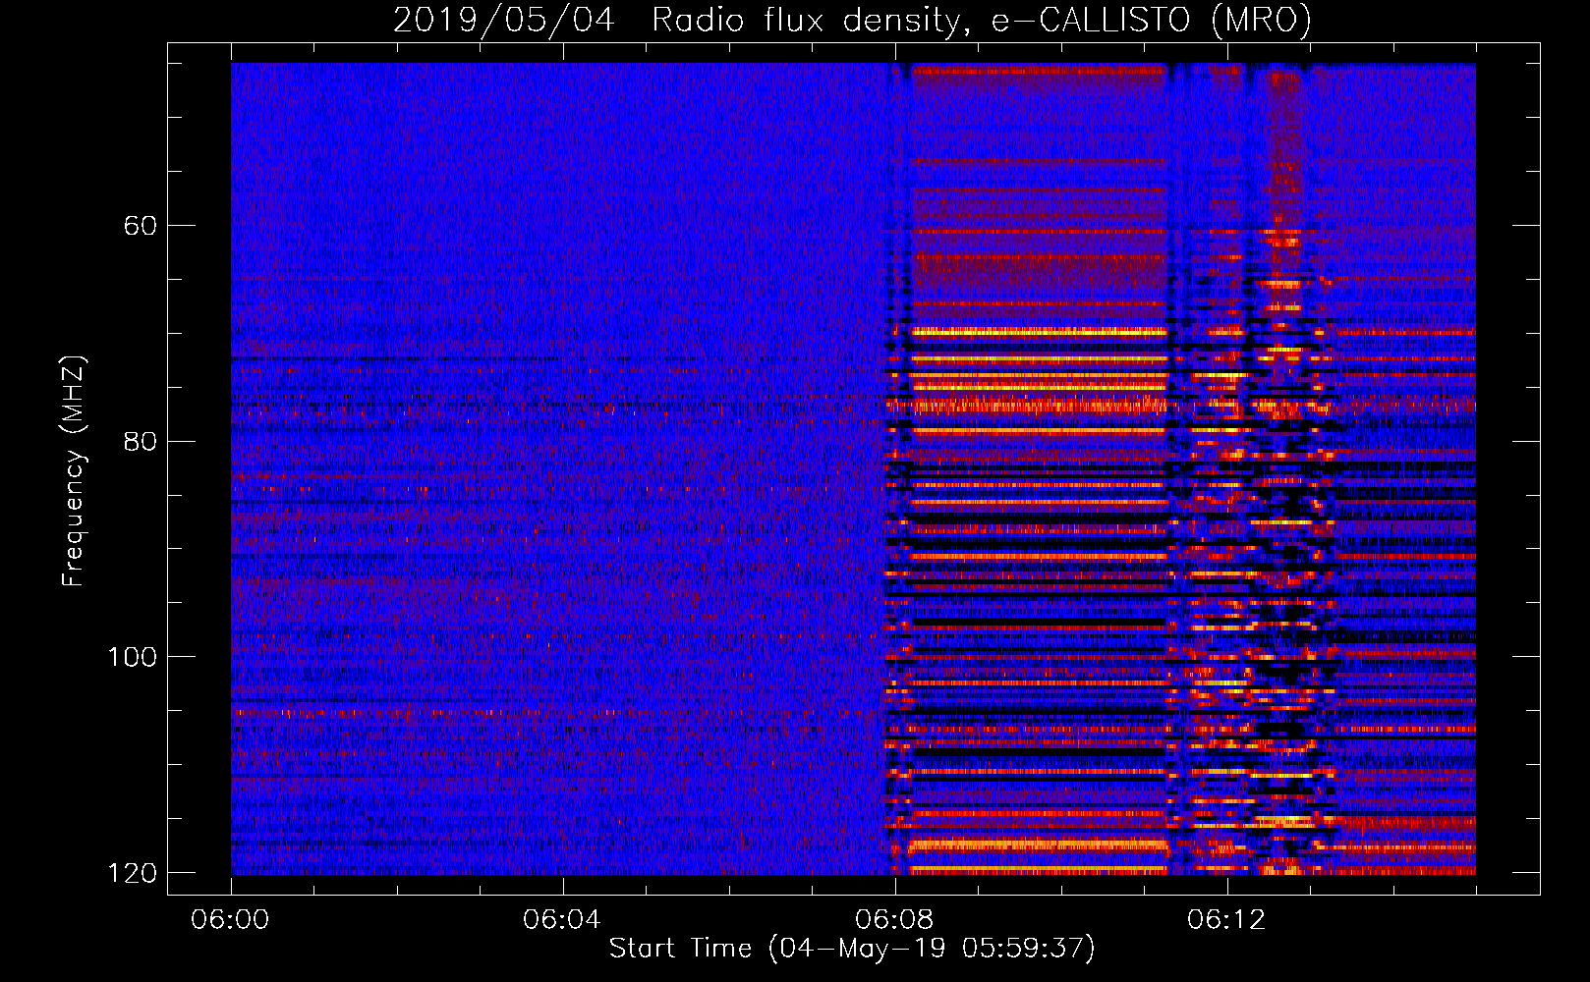The height and width of the screenshot is (982, 1590).
Task: Click the '06:12' time tick label
Action: click(1226, 920)
